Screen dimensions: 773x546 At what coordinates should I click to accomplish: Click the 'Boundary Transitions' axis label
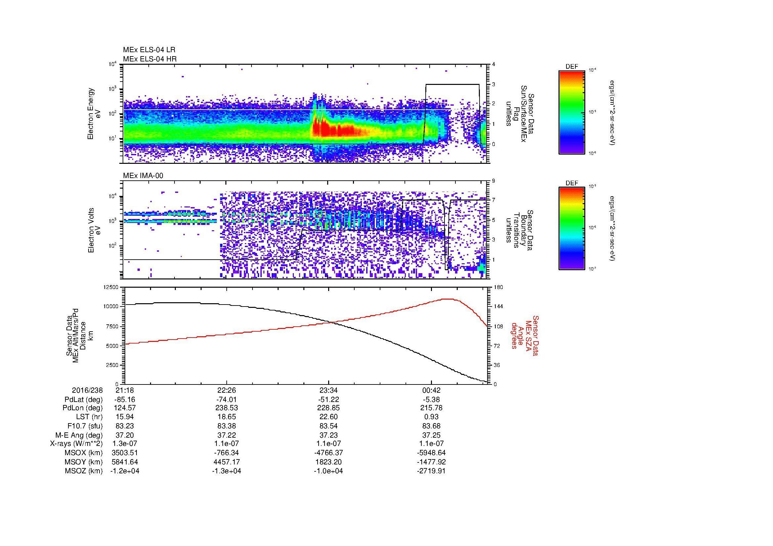tap(520, 230)
